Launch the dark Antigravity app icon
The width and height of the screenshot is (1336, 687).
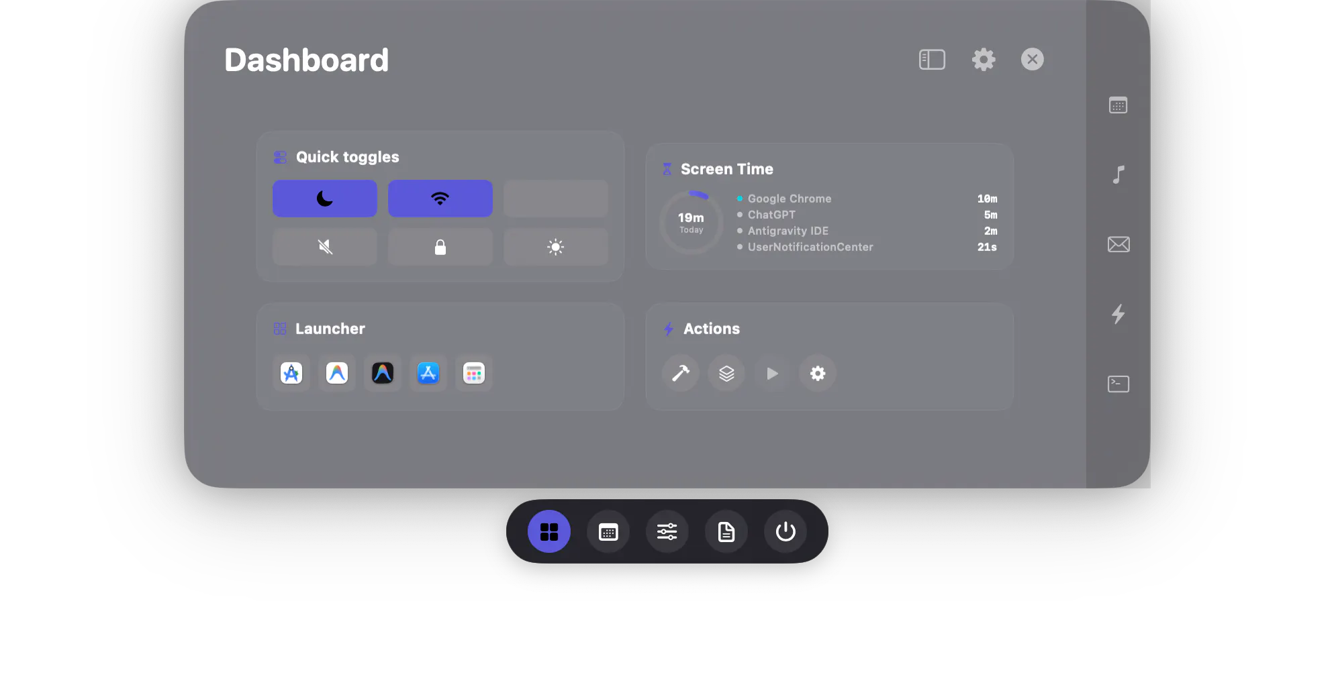pyautogui.click(x=383, y=373)
